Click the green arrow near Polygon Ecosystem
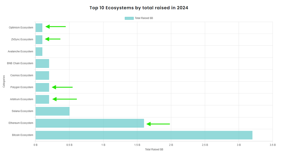This screenshot has width=301, height=154. (61, 87)
